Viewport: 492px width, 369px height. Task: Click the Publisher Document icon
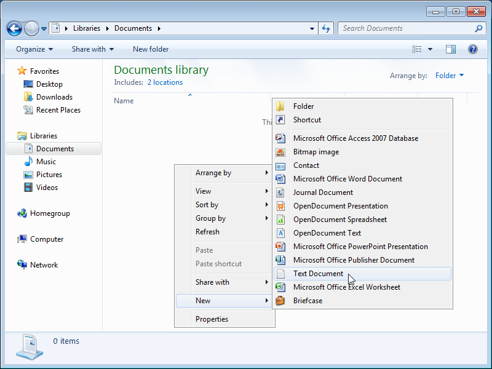(280, 260)
